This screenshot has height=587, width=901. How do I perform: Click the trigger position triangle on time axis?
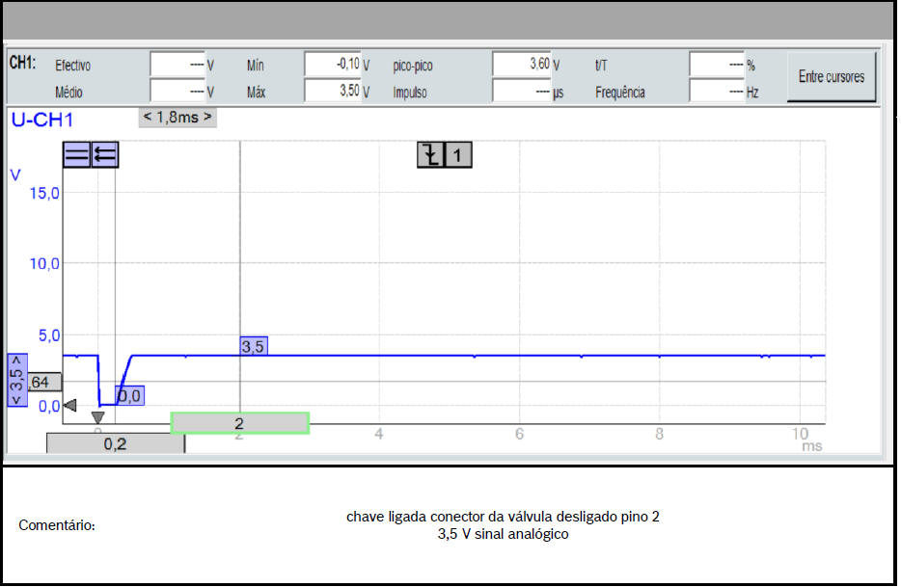coord(97,417)
